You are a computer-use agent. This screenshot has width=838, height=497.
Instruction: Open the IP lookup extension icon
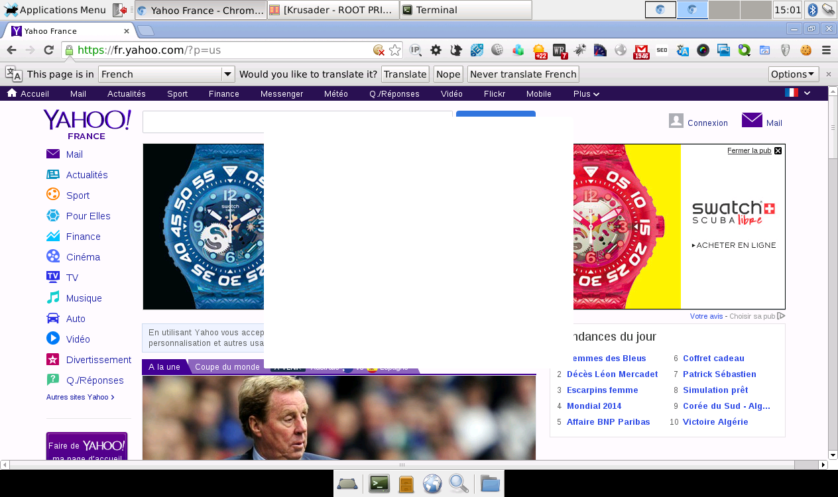pos(416,50)
